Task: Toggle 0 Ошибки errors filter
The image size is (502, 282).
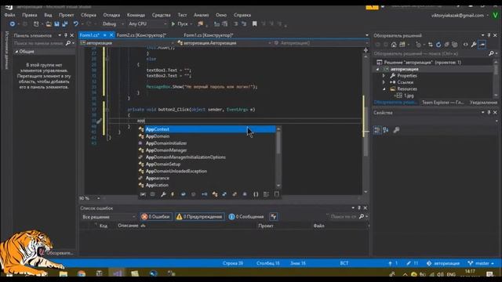Action: coord(156,217)
